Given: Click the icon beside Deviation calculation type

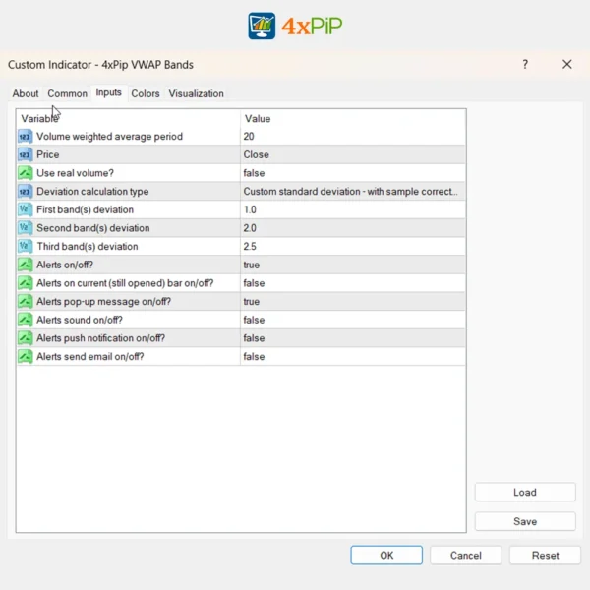Looking at the screenshot, I should [x=25, y=192].
